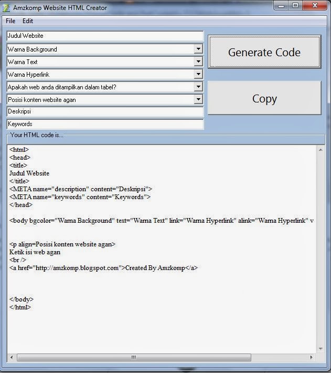Click the vertical scrollbar up arrow

tap(321, 150)
